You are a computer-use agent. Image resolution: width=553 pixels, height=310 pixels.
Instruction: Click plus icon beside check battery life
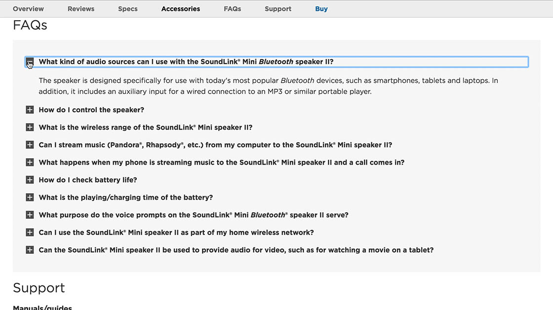30,180
